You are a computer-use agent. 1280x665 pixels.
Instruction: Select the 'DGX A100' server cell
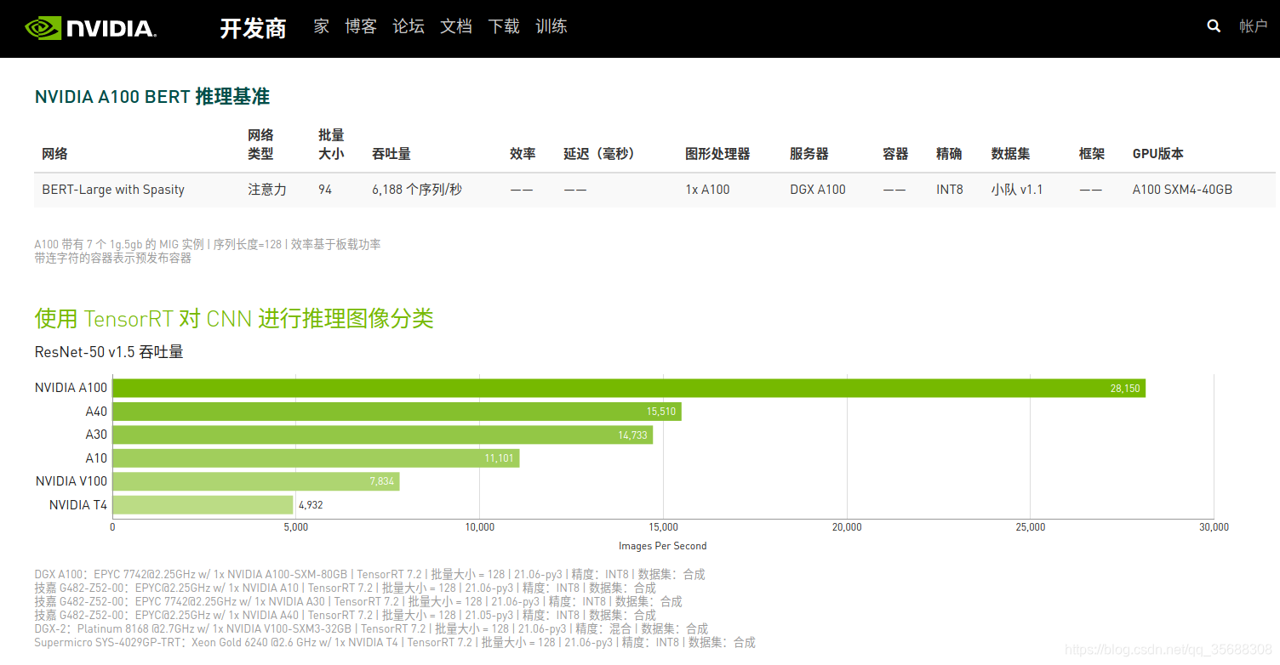click(x=818, y=190)
